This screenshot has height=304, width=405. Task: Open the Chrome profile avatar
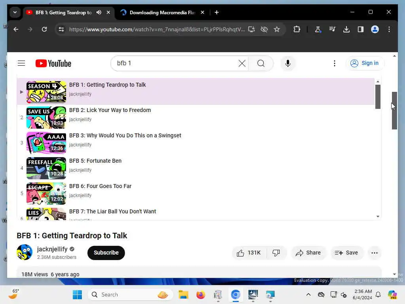375,29
